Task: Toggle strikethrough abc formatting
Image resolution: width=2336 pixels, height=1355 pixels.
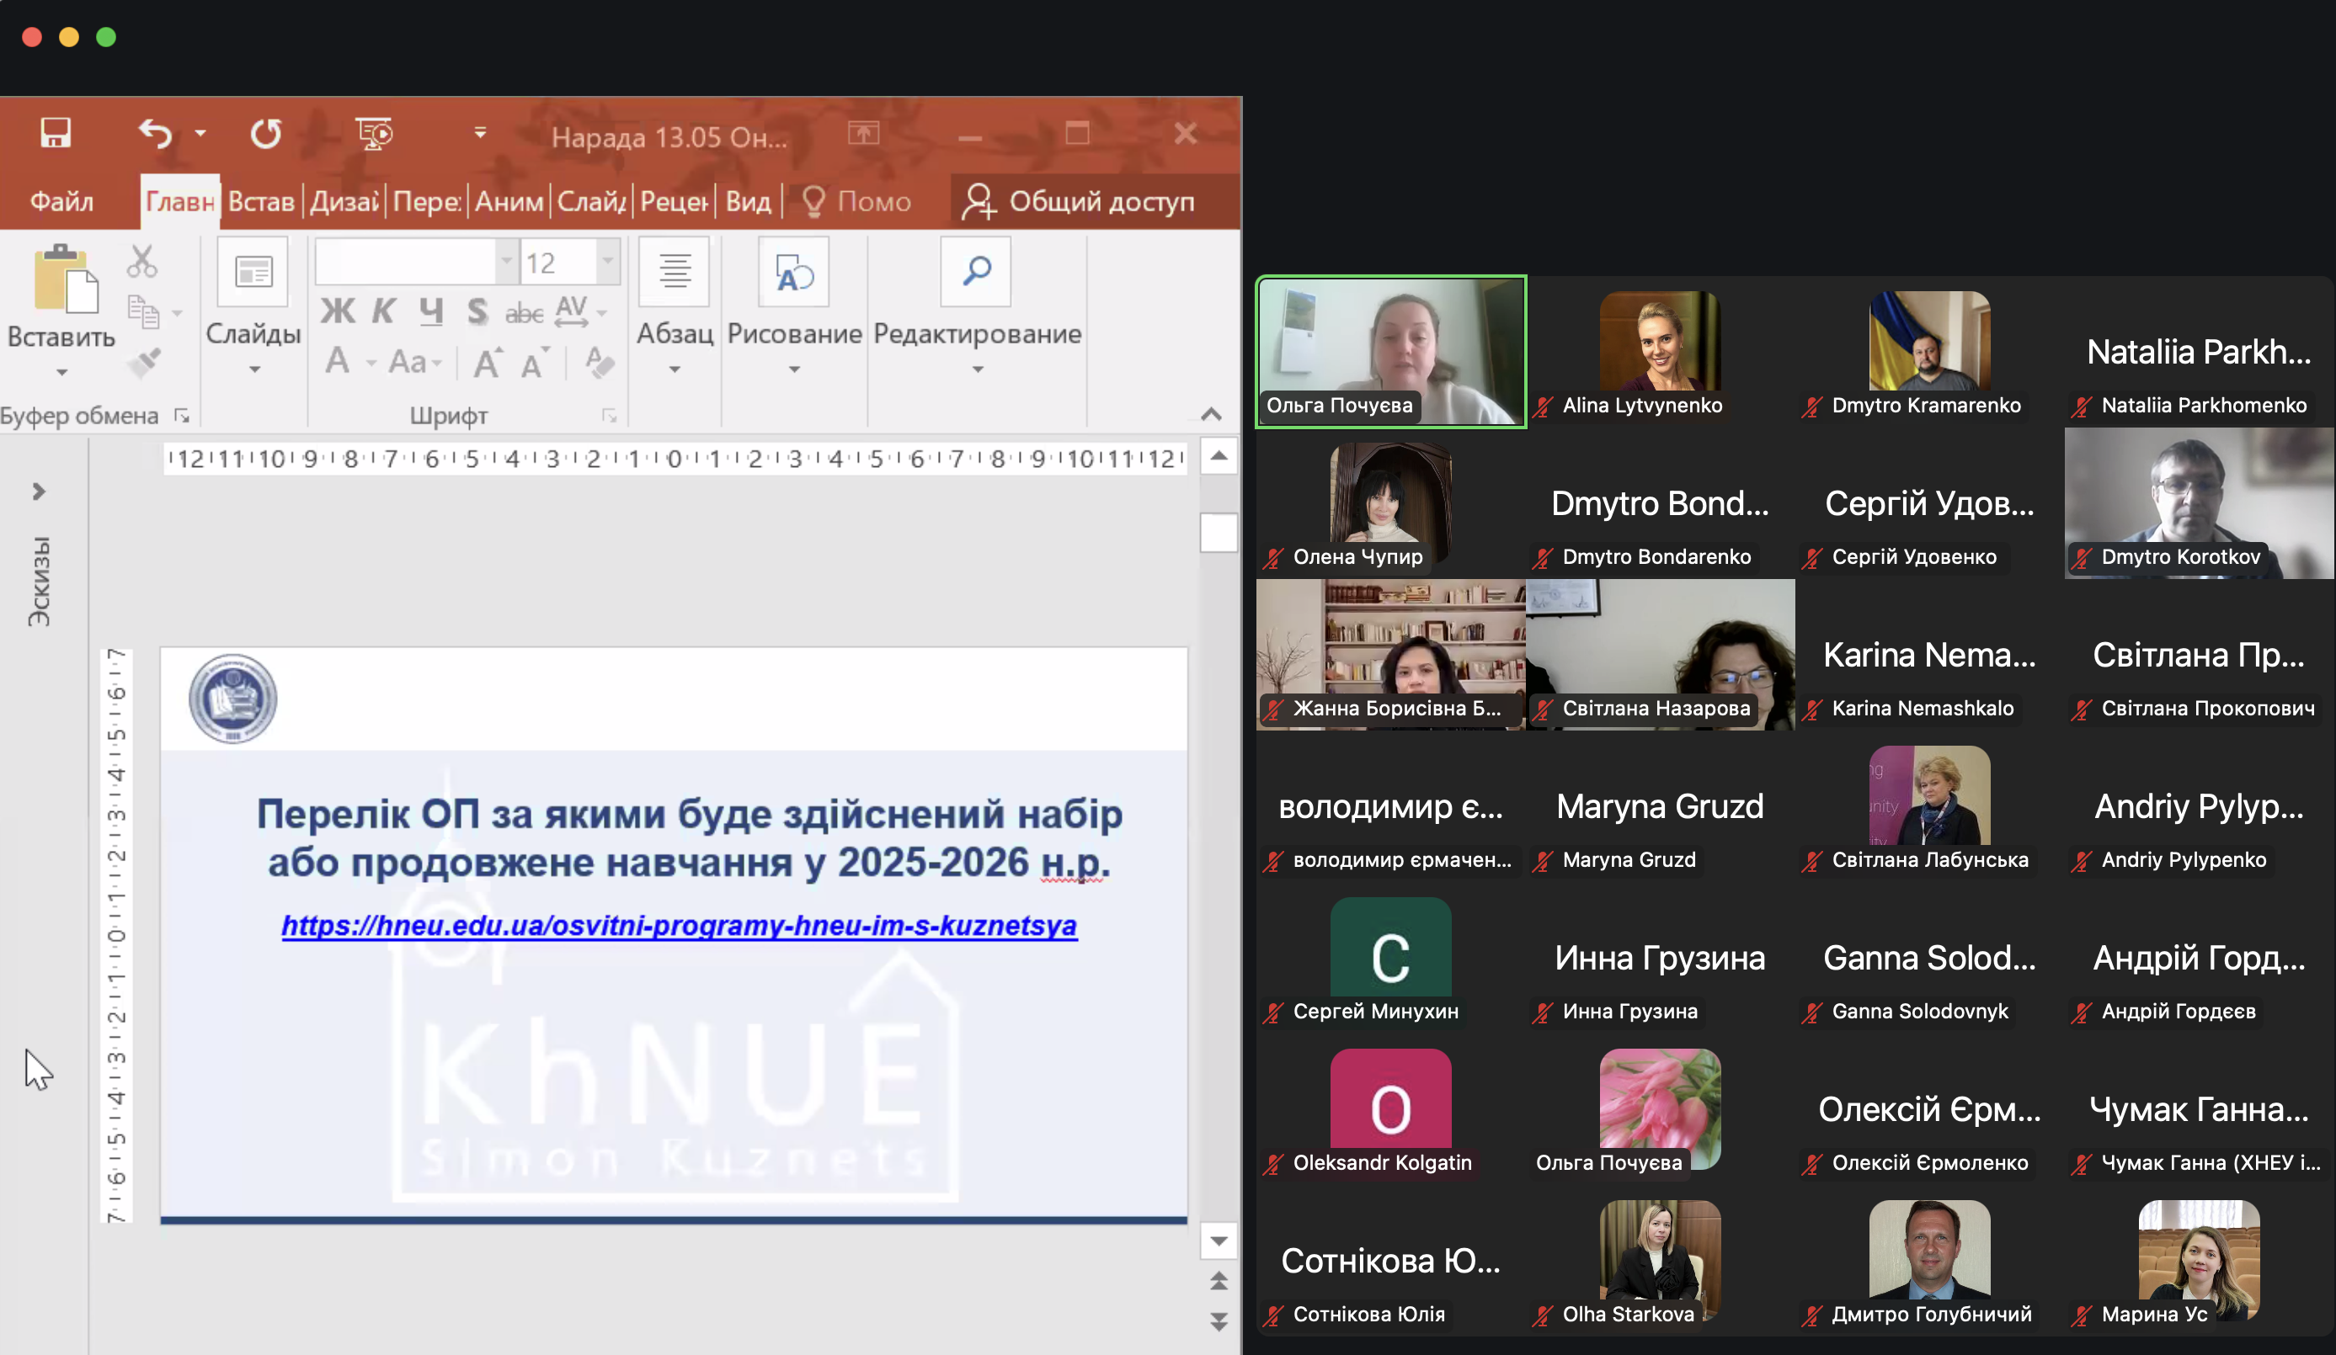Action: click(x=524, y=313)
